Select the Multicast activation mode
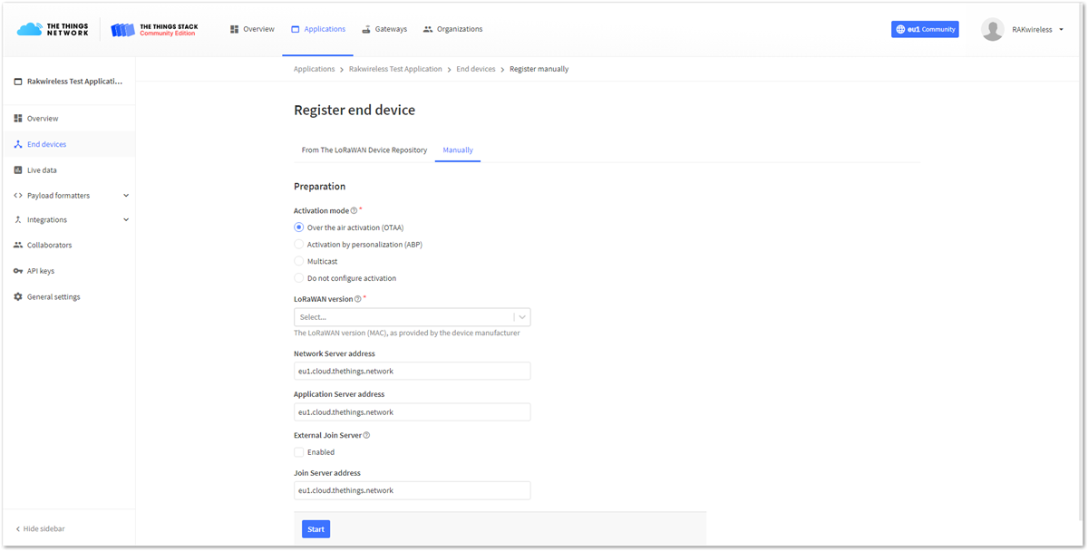Image resolution: width=1088 pixels, height=551 pixels. point(299,261)
